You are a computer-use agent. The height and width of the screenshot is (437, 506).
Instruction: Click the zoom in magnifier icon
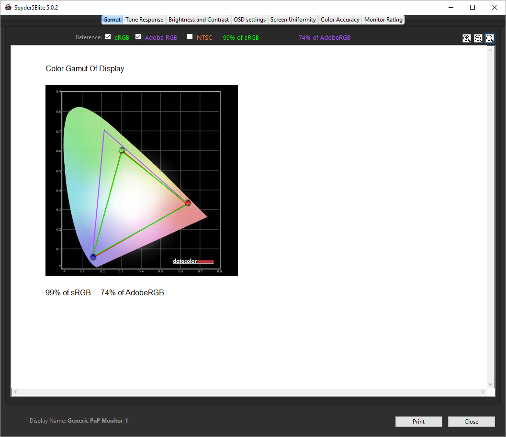[467, 38]
